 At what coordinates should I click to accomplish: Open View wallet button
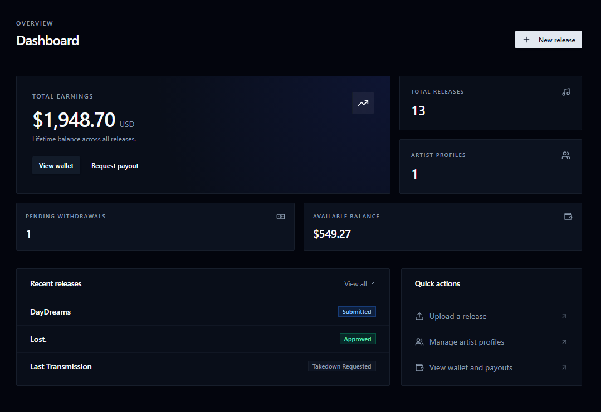[x=56, y=165]
